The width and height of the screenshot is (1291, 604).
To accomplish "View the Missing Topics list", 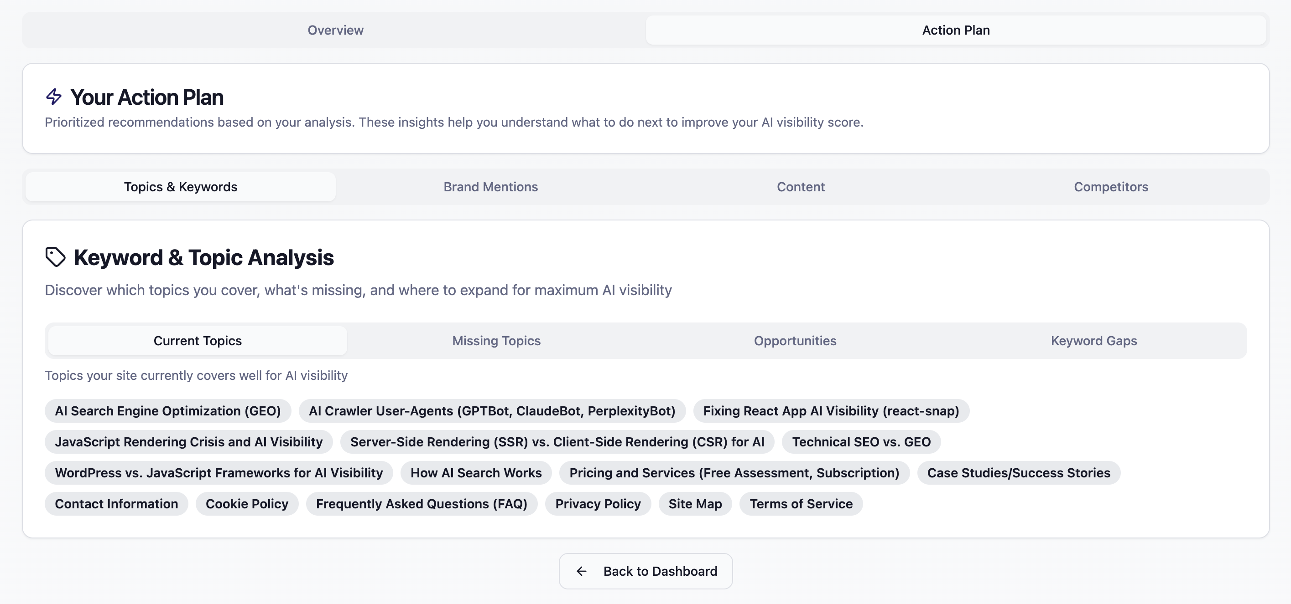I will 496,340.
